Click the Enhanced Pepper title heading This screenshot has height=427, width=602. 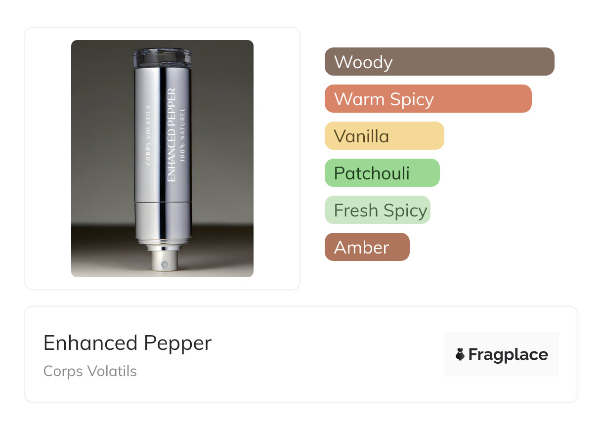coord(128,343)
